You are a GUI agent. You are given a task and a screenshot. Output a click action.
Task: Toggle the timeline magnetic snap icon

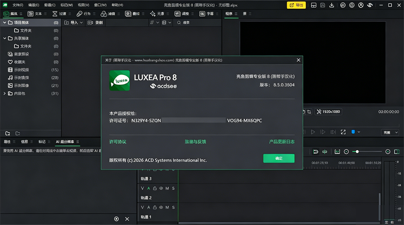(315, 152)
